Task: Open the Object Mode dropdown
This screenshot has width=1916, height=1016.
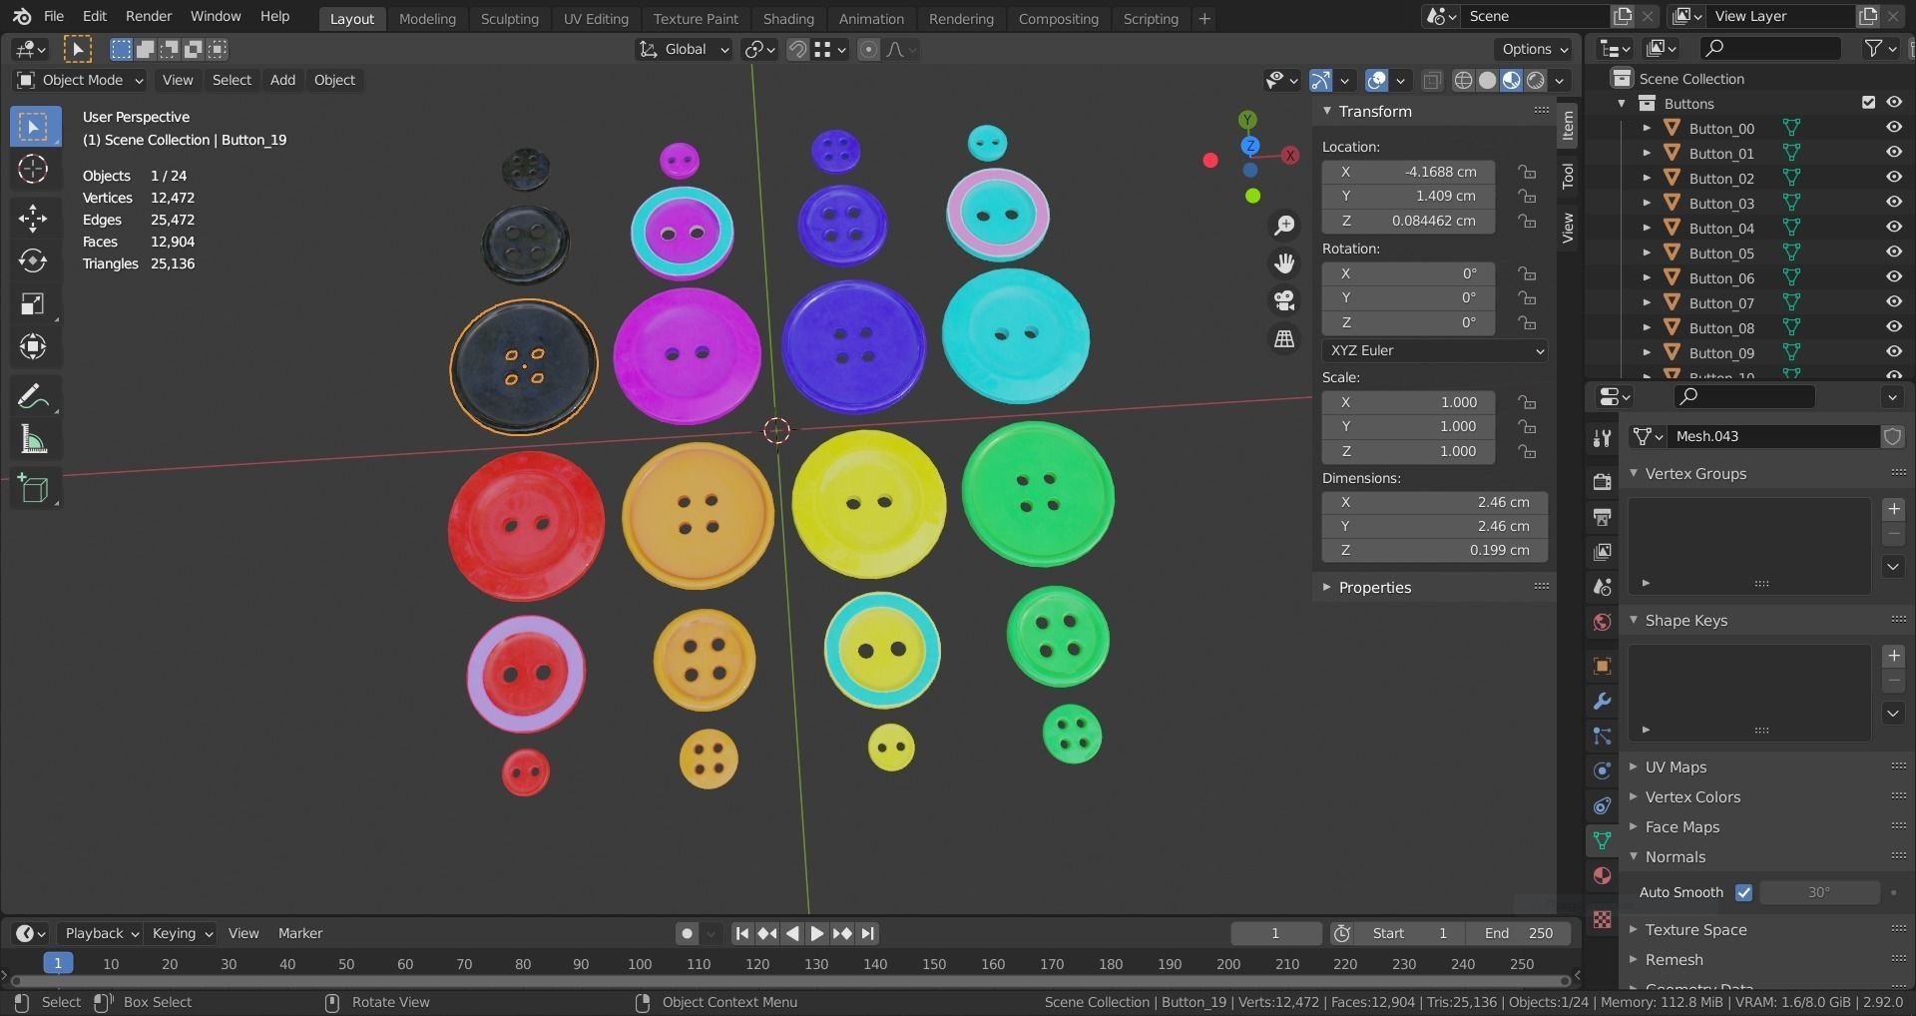Action: click(x=81, y=80)
